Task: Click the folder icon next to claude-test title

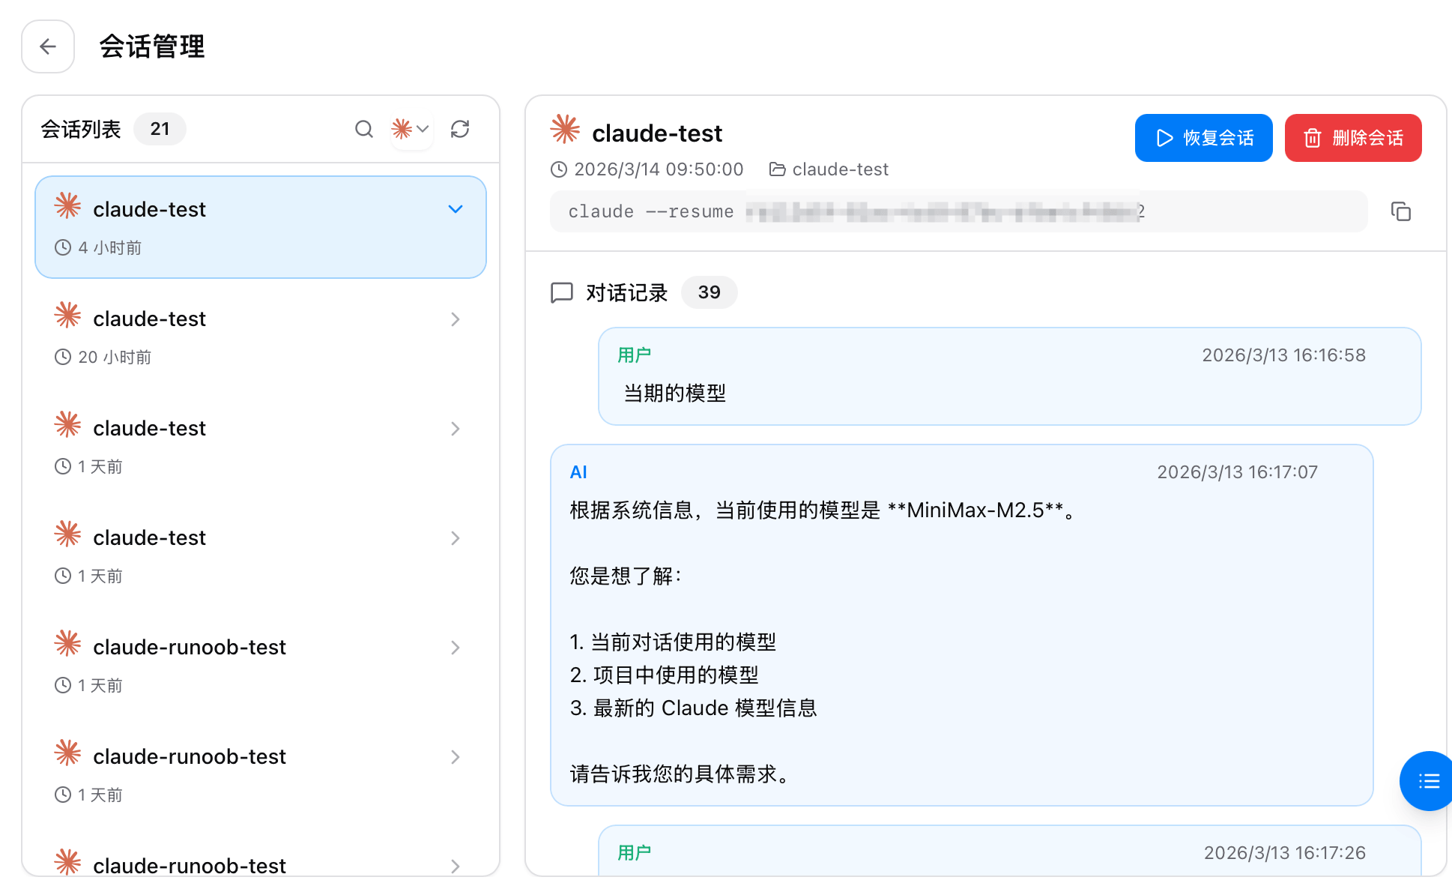Action: coord(776,169)
